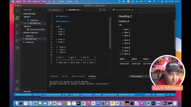Open the Selection menu in menu bar

click(36, 1)
